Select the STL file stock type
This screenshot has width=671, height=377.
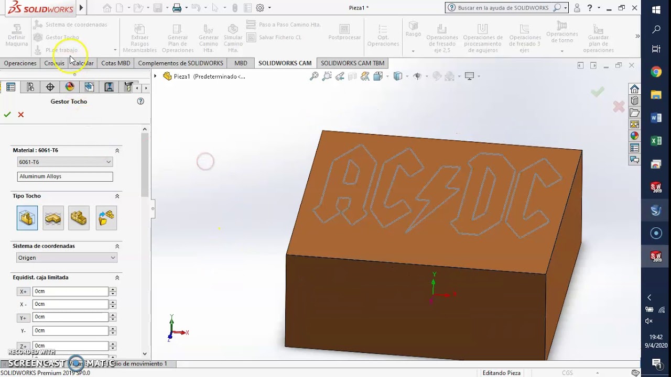coord(79,218)
